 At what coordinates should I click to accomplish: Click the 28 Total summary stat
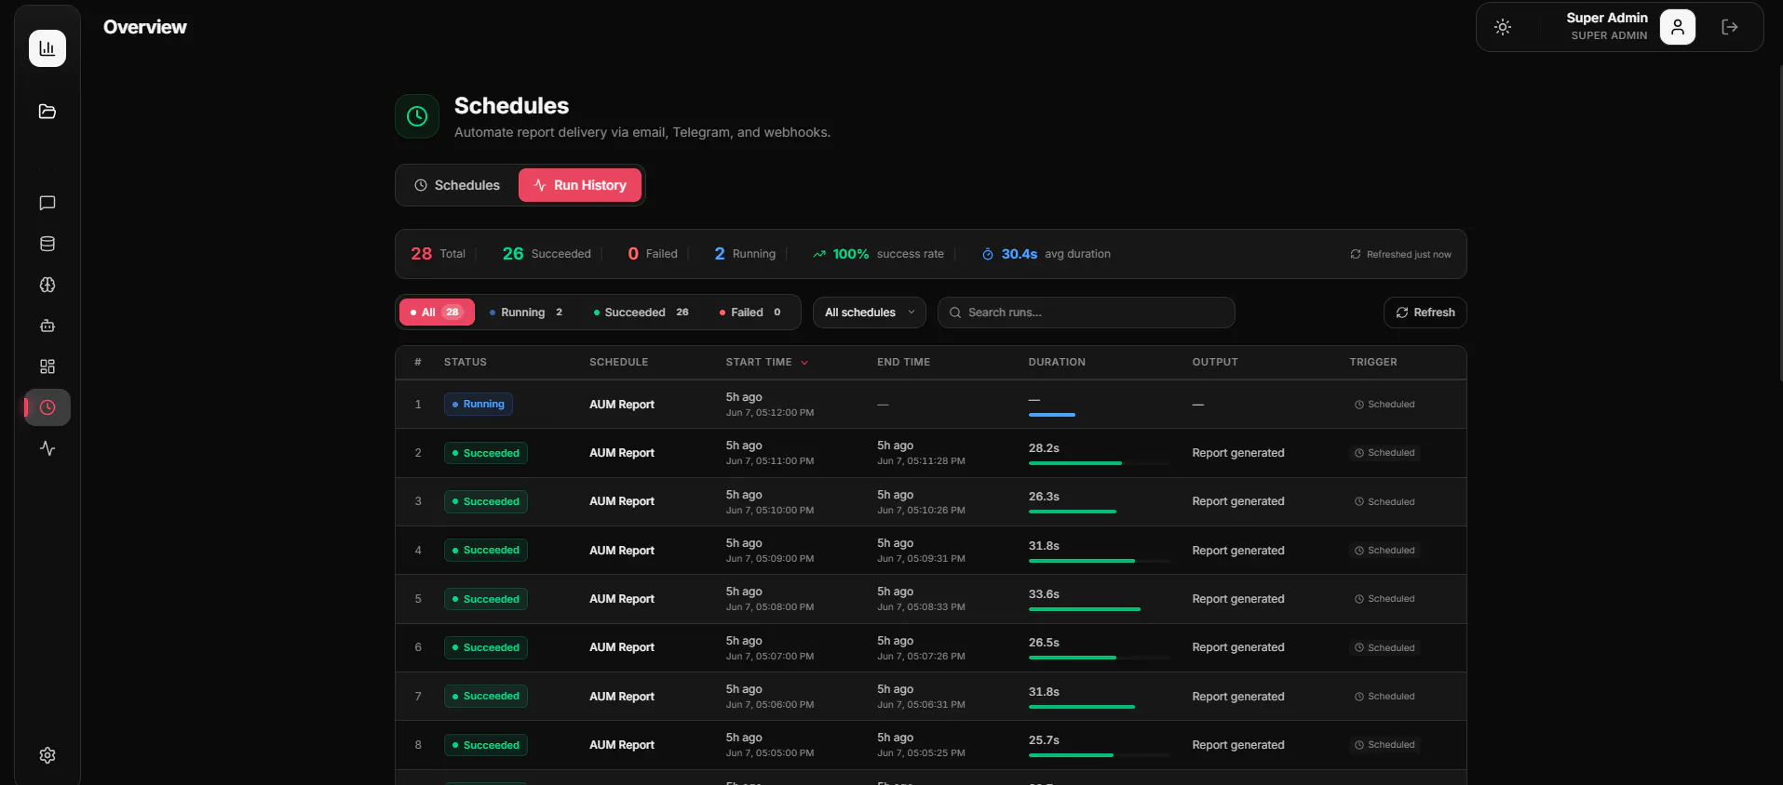pyautogui.click(x=438, y=254)
